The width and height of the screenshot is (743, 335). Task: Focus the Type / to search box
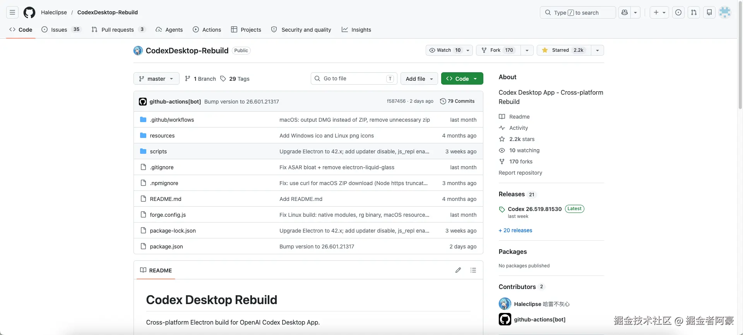click(578, 12)
